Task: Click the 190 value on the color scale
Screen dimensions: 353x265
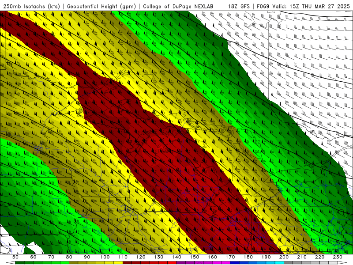Action: (x=266, y=257)
